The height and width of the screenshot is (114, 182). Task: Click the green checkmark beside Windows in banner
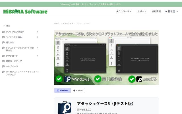[x=59, y=79]
